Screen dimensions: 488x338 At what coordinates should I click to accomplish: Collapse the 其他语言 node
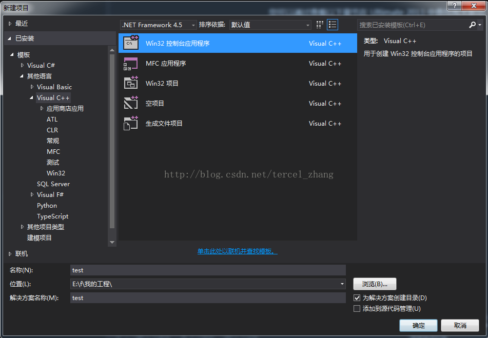pos(22,76)
